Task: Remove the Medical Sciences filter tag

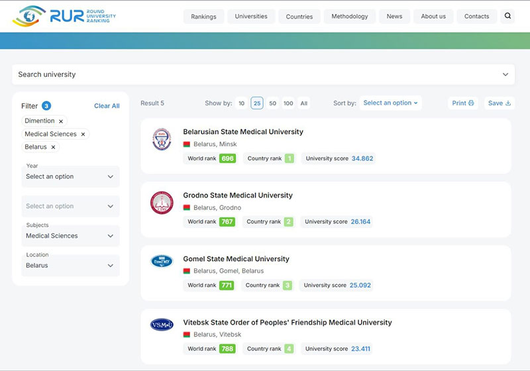Action: coord(83,134)
